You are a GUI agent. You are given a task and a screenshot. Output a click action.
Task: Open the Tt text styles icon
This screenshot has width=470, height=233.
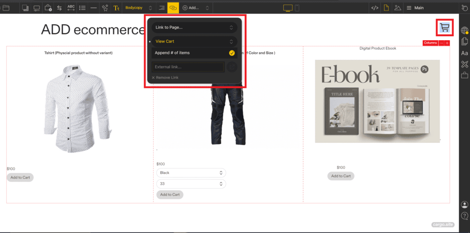(116, 8)
